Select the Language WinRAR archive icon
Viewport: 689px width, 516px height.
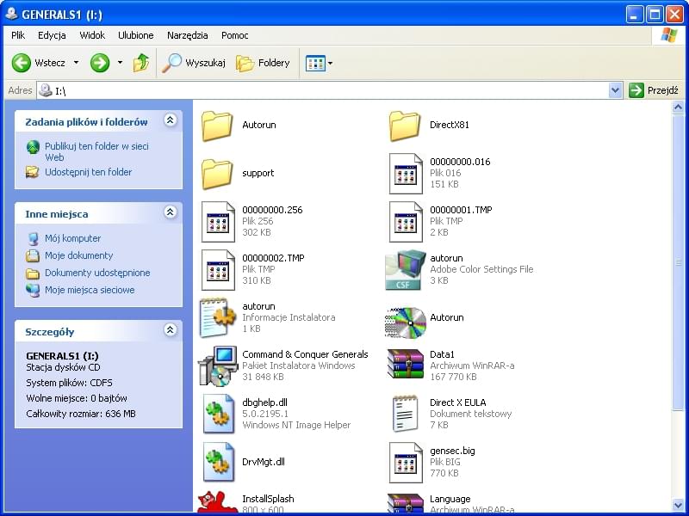(x=405, y=503)
